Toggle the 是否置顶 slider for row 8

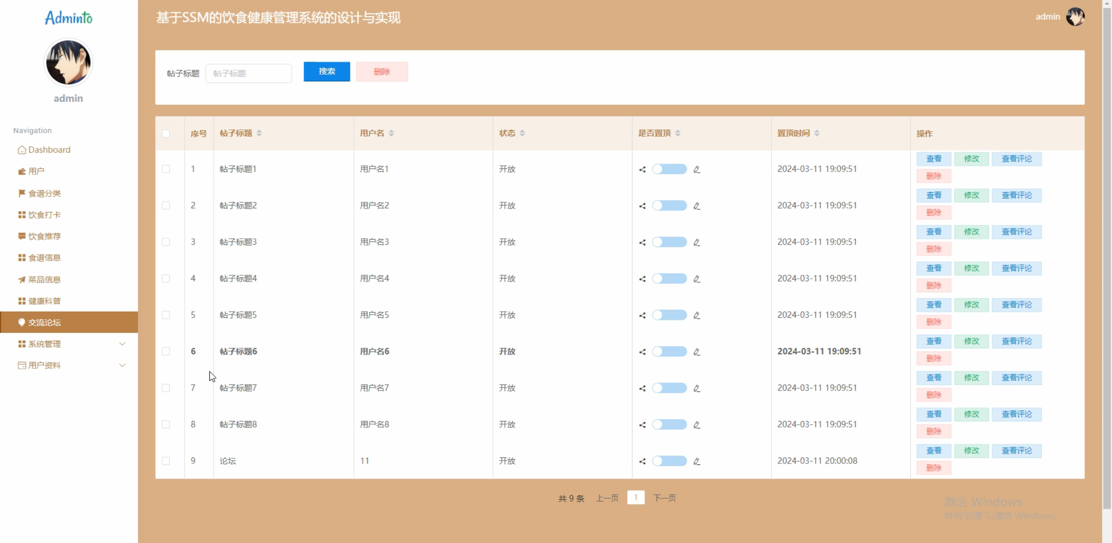669,425
